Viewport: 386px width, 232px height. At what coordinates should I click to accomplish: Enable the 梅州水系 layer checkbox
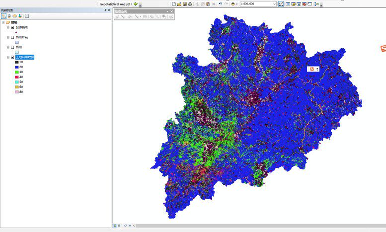pos(12,37)
